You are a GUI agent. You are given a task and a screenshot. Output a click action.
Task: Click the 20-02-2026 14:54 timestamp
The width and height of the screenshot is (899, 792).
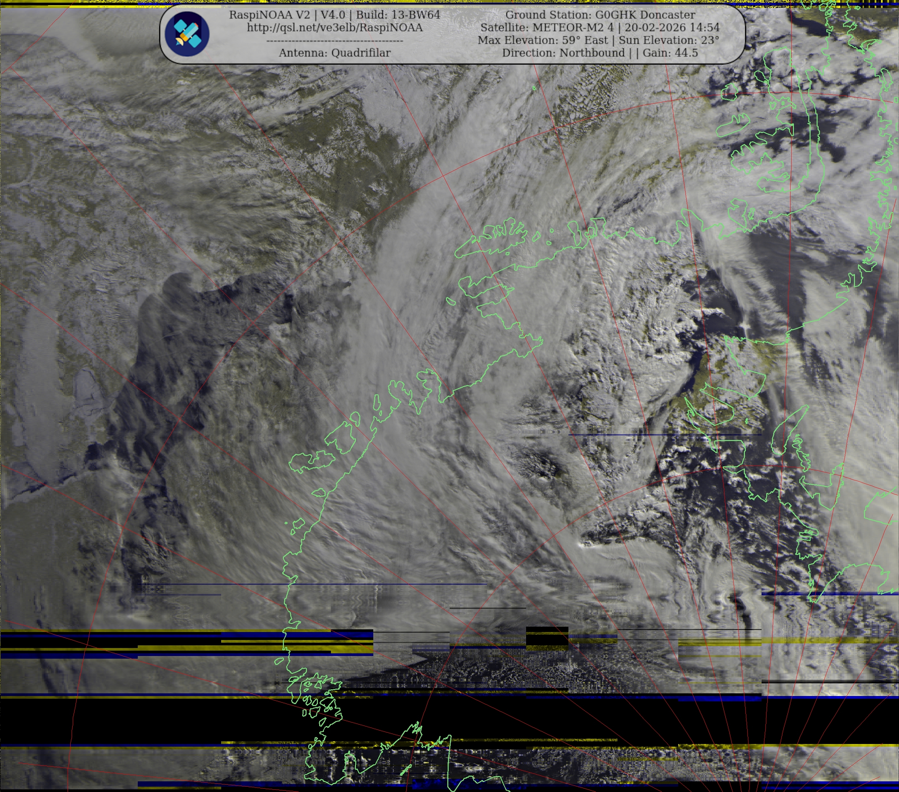(672, 28)
